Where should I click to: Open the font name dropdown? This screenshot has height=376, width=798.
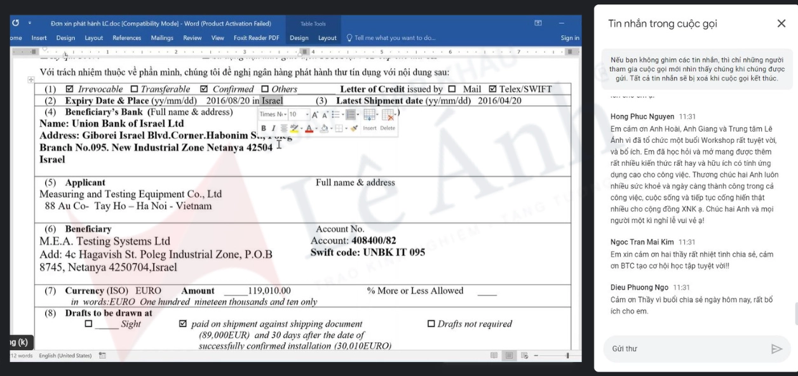[x=286, y=114]
